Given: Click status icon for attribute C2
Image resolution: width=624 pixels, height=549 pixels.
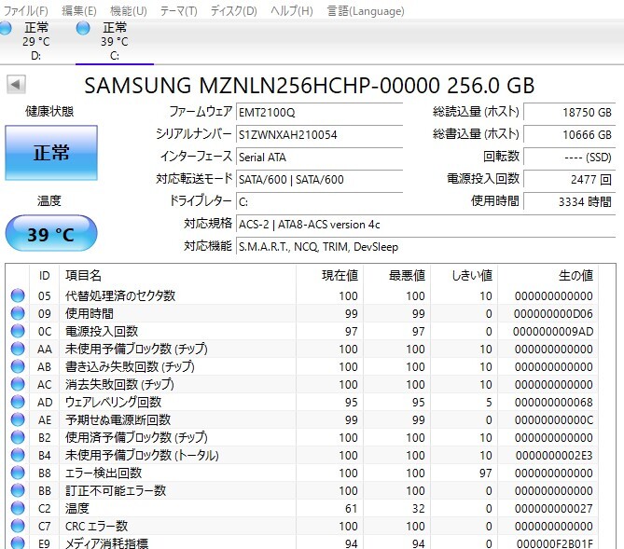Looking at the screenshot, I should pyautogui.click(x=18, y=508).
